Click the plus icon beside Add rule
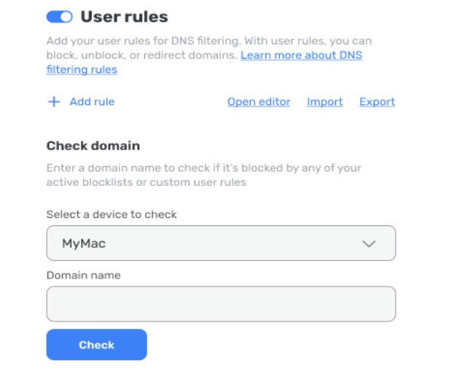The height and width of the screenshot is (374, 457). [53, 102]
